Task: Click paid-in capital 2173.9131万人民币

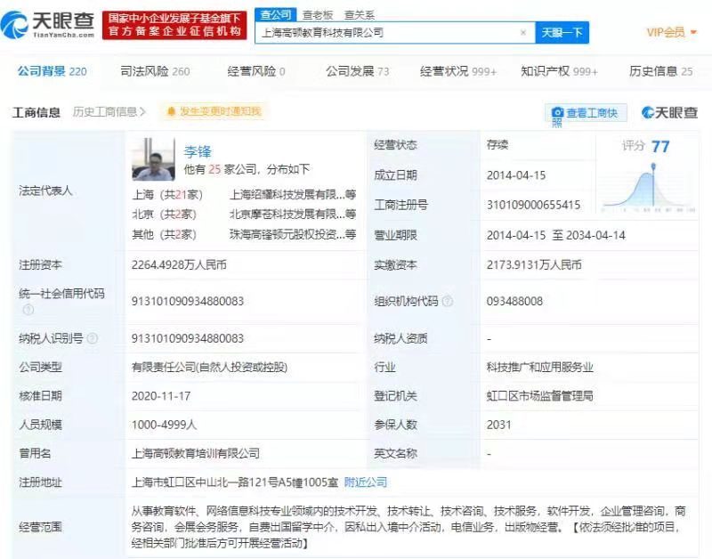Action: click(x=534, y=264)
